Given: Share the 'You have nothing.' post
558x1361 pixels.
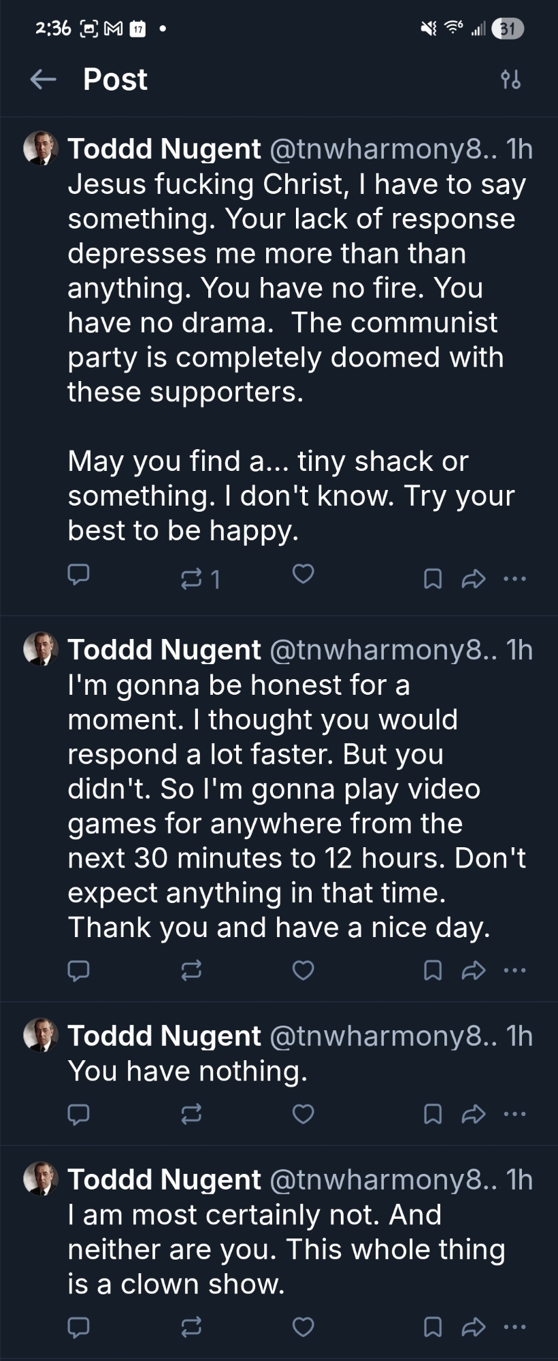Looking at the screenshot, I should (473, 1114).
